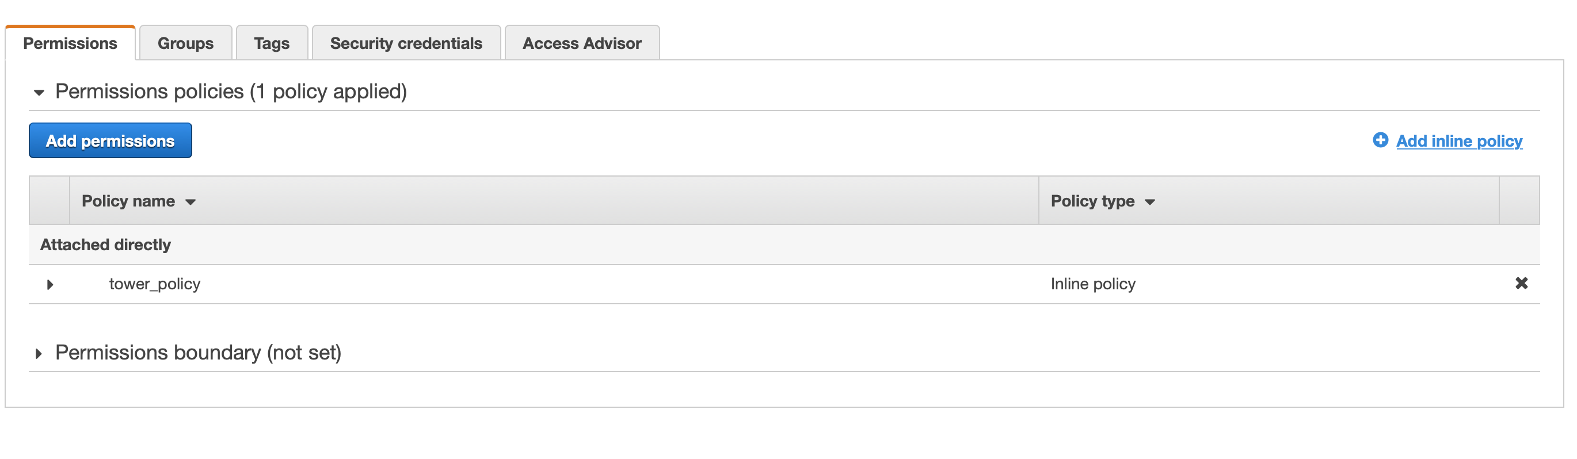Image resolution: width=1577 pixels, height=459 pixels.
Task: Click the Policy name sort arrow
Action: [191, 202]
